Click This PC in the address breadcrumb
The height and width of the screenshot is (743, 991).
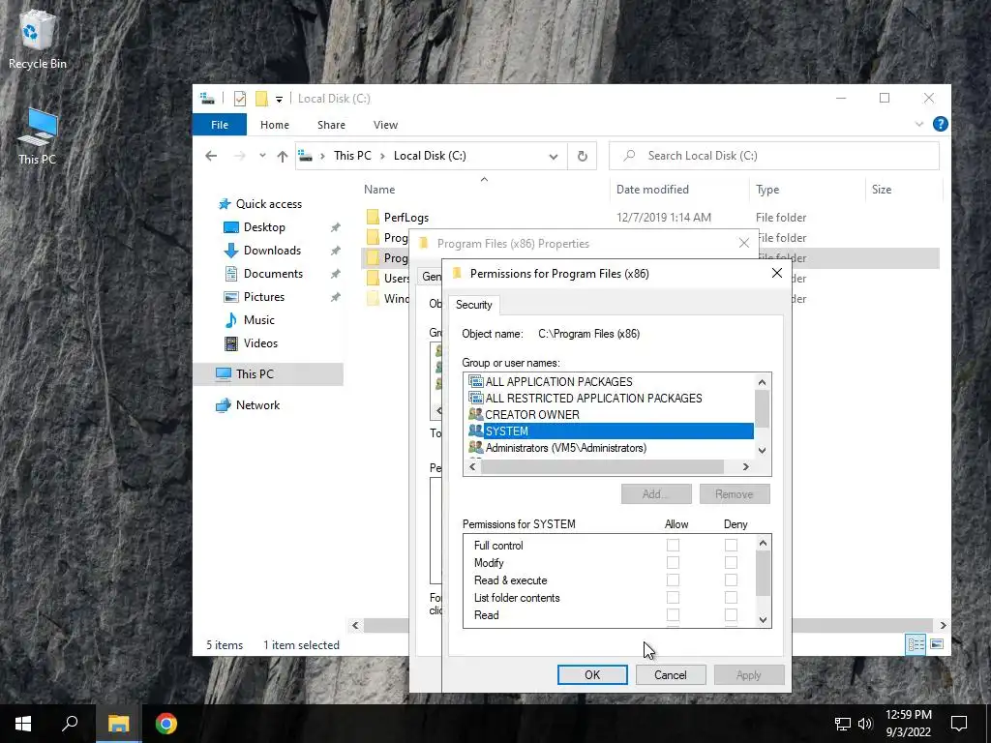click(352, 156)
